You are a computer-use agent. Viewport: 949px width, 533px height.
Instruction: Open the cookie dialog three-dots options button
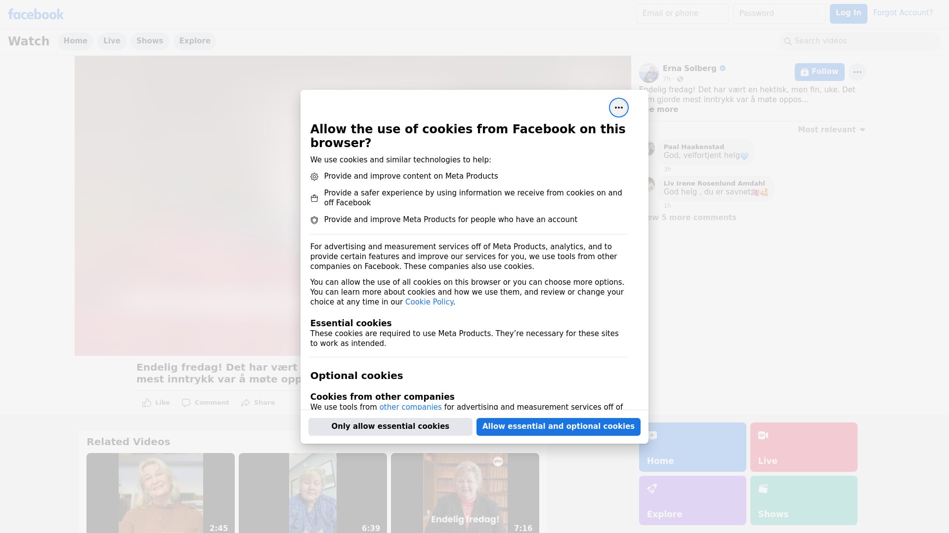click(x=618, y=108)
